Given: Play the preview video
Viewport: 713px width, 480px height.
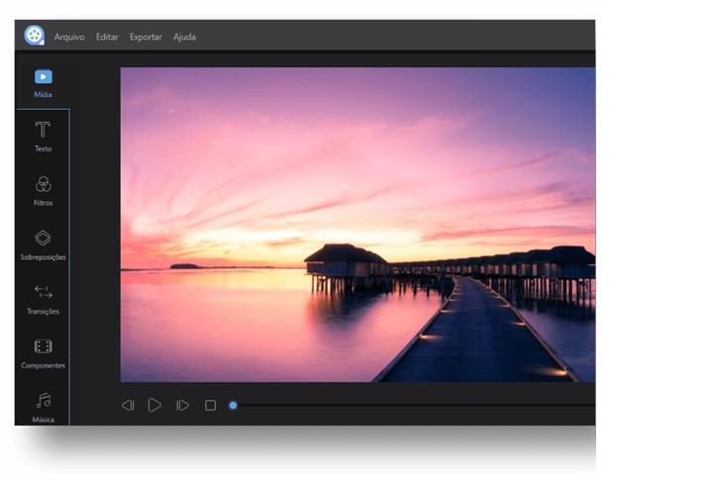Looking at the screenshot, I should (x=154, y=405).
